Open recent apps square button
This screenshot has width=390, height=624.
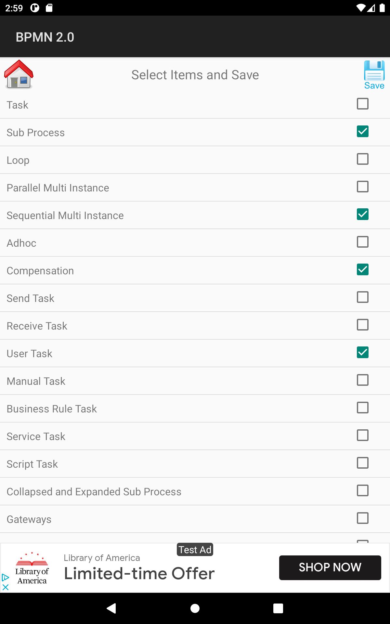click(278, 608)
